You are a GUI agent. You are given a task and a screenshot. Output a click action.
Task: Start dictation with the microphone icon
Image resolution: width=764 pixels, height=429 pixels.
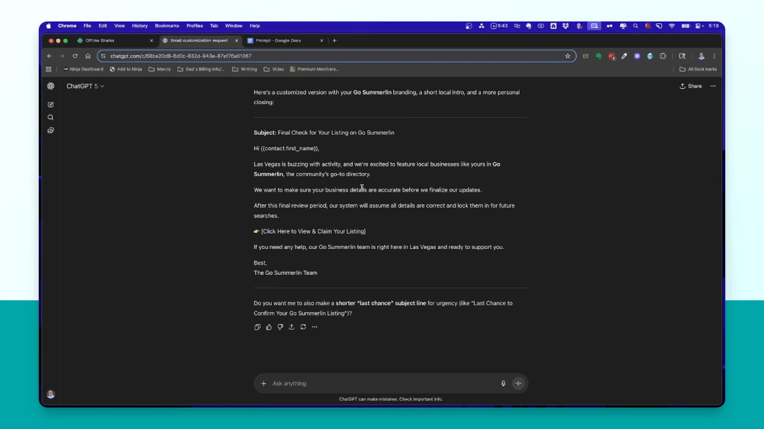(503, 384)
